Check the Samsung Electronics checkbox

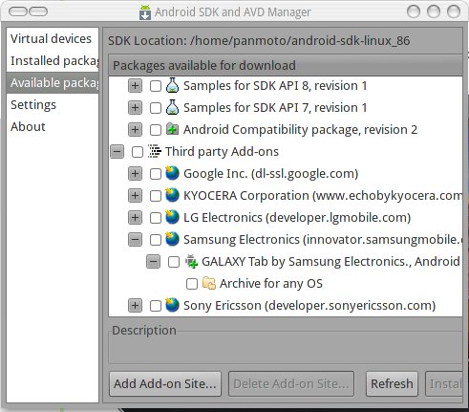(x=156, y=240)
